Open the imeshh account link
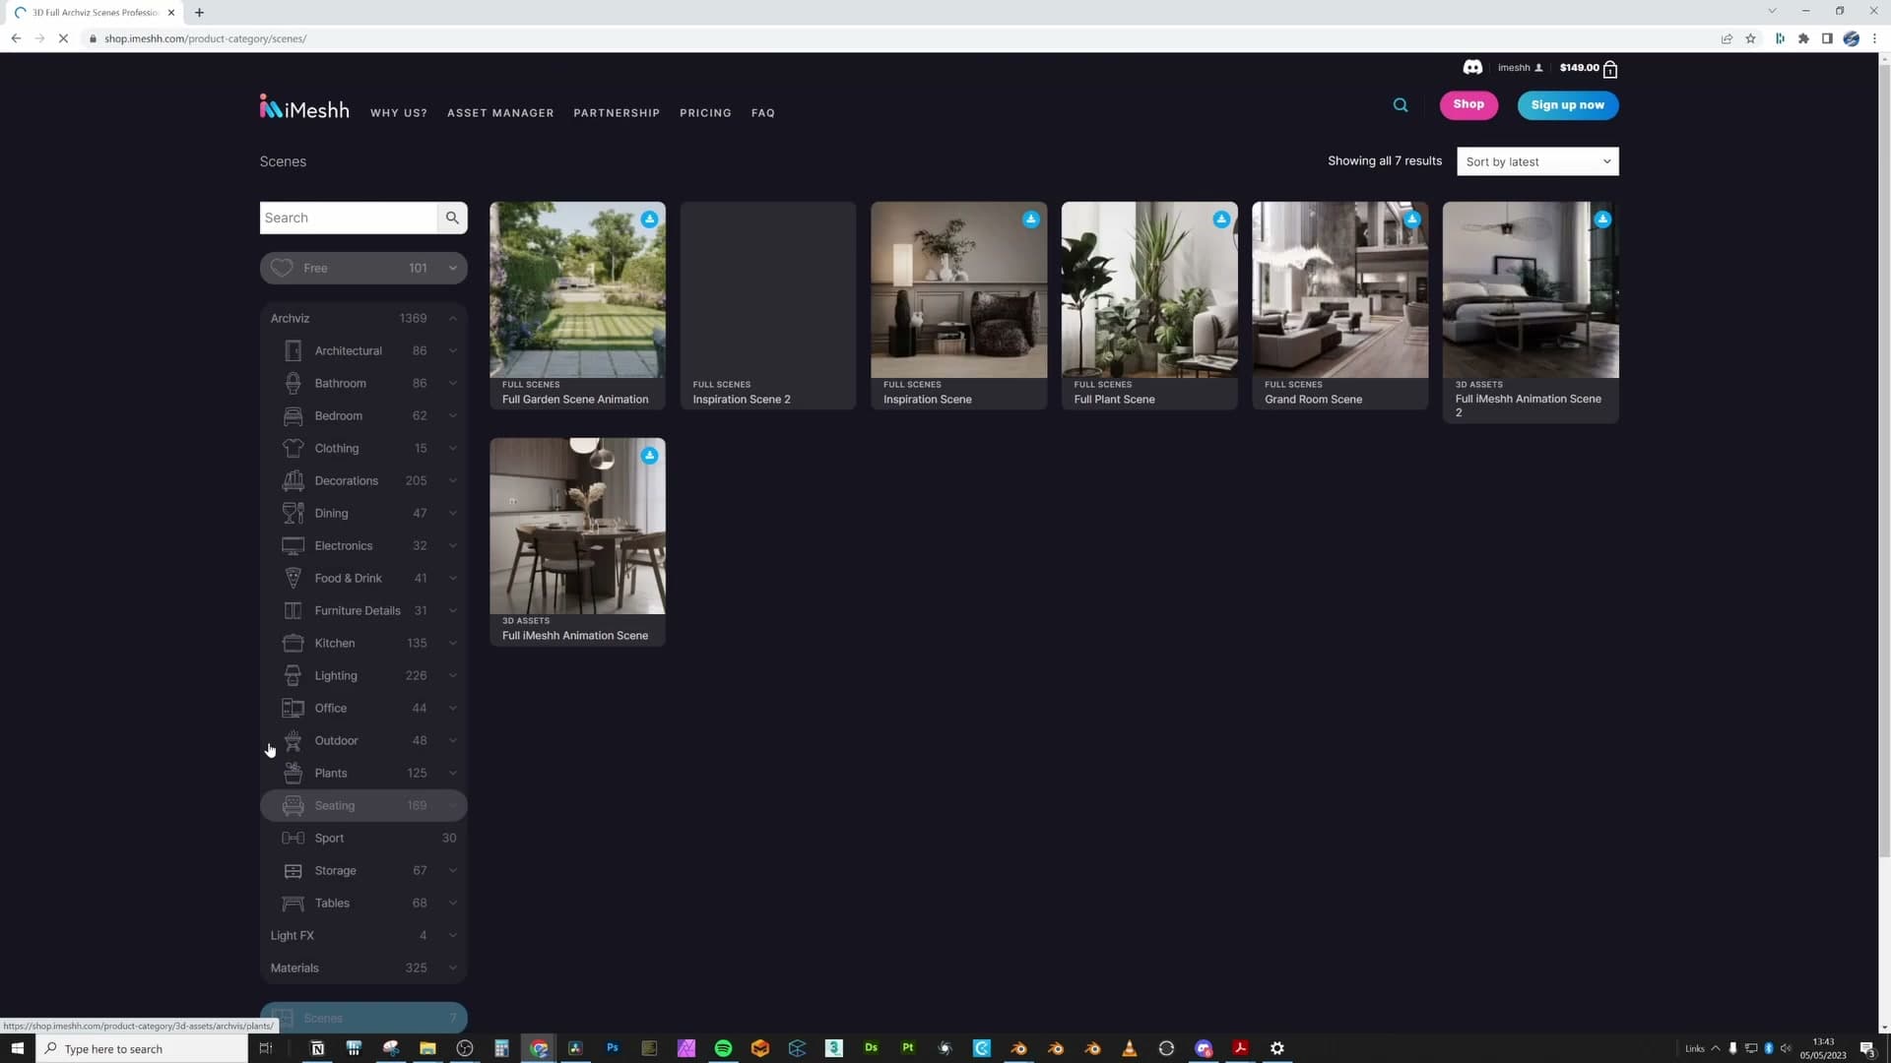1891x1063 pixels. pos(1520,68)
